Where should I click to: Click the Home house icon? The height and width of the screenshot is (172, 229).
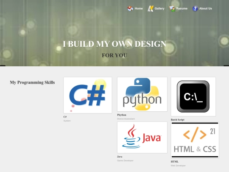tap(130, 8)
